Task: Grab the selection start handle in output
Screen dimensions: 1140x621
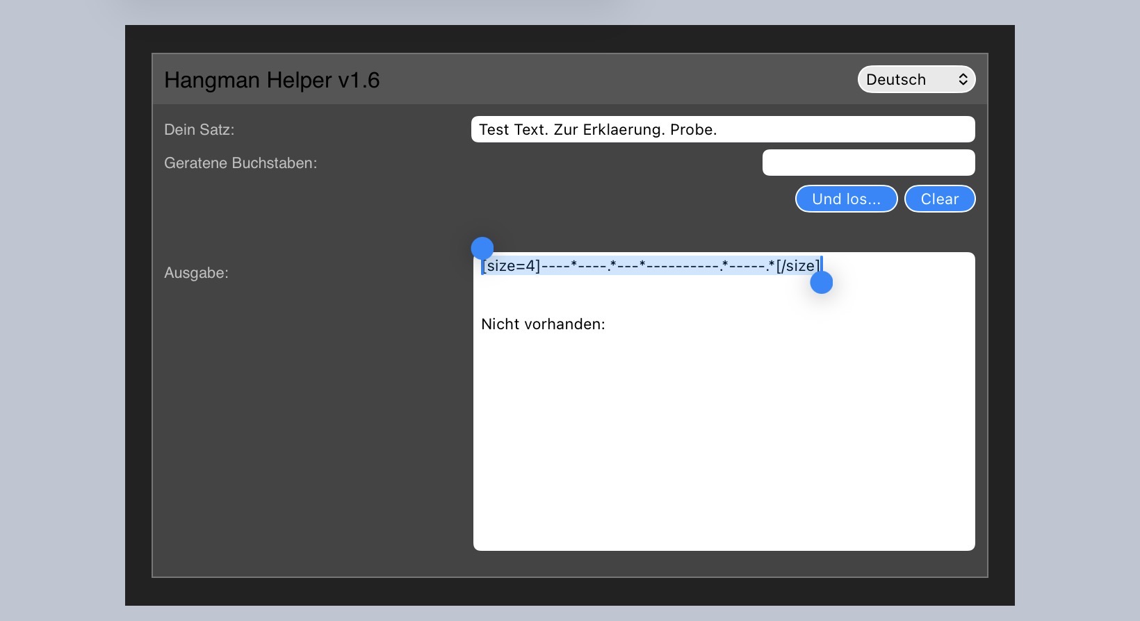Action: 482,248
